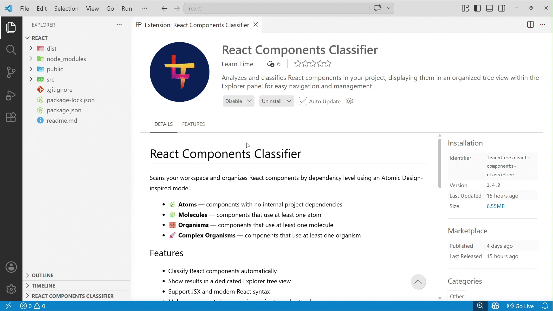This screenshot has height=311, width=553.
Task: Open editor More Actions ellipsis
Action: click(543, 24)
